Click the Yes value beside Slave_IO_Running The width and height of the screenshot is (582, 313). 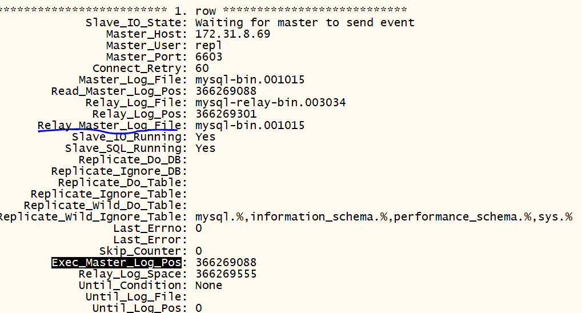205,137
